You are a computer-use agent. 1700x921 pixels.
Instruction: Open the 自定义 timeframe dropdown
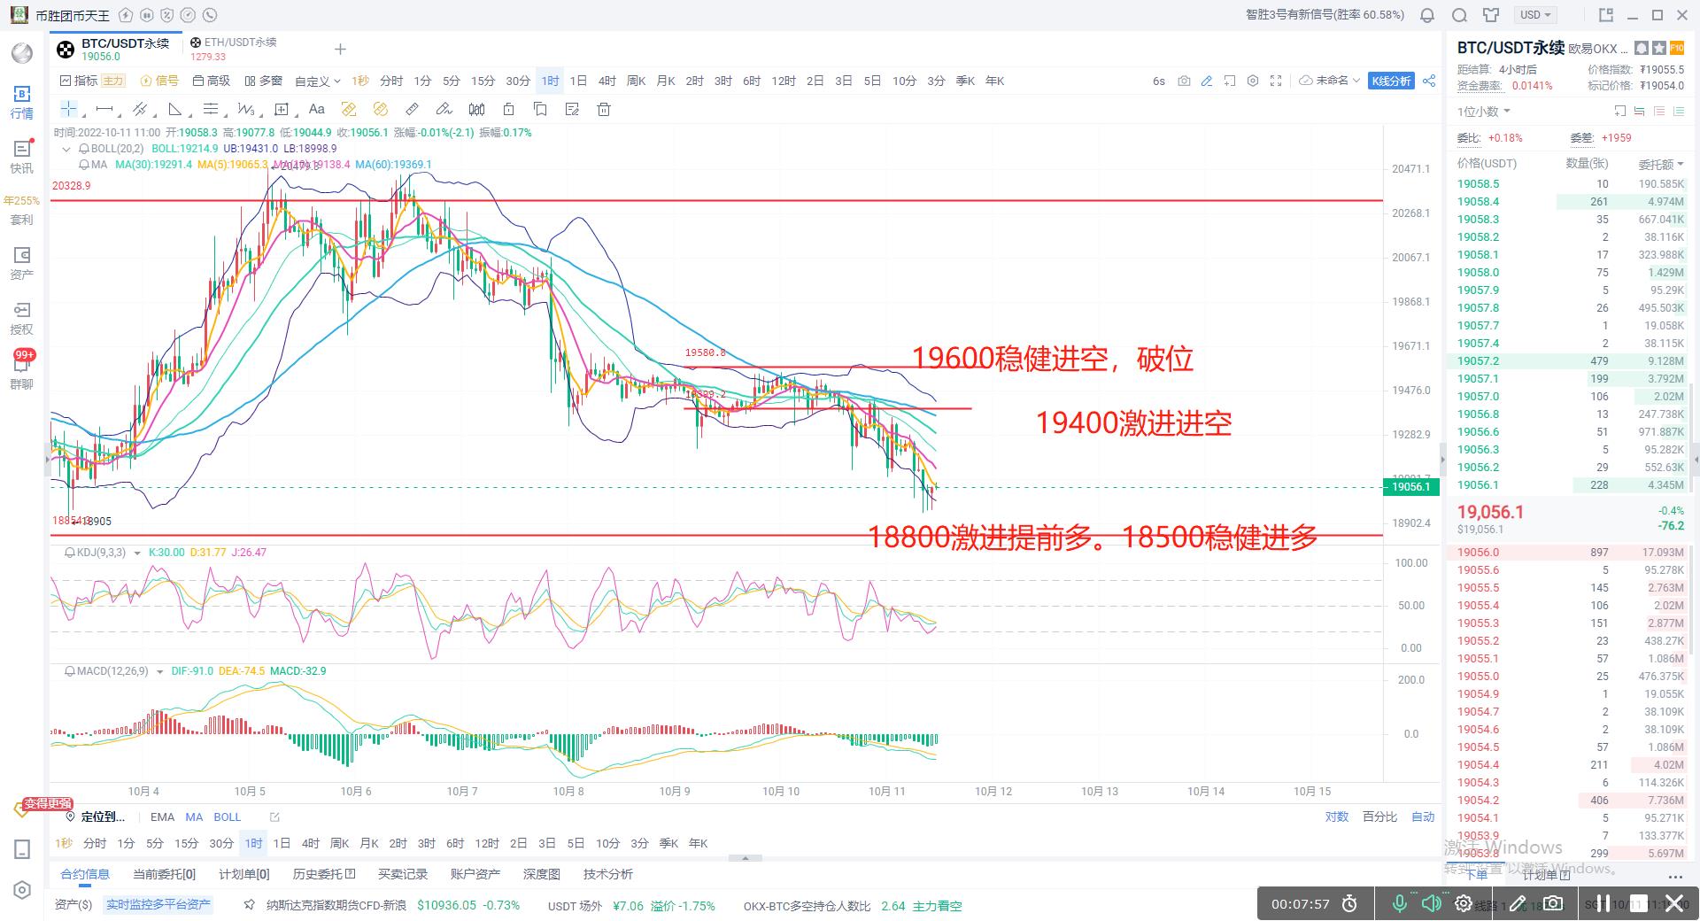(x=316, y=80)
